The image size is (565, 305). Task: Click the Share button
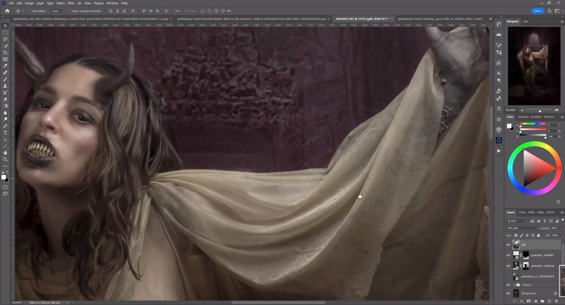pyautogui.click(x=537, y=11)
